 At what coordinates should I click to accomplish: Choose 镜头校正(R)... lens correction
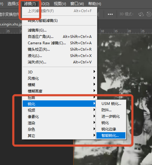pos(60,49)
